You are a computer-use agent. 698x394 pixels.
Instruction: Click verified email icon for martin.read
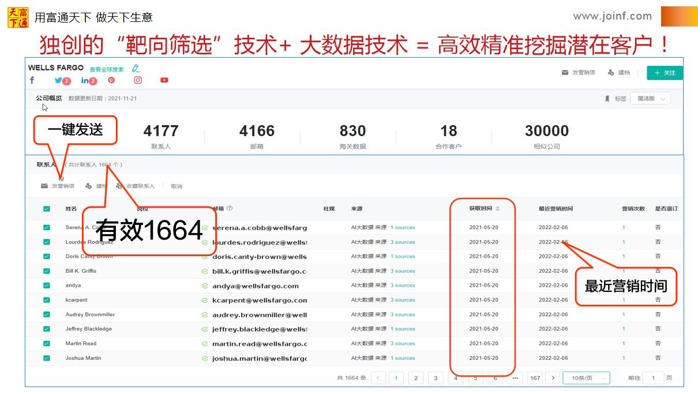point(205,344)
